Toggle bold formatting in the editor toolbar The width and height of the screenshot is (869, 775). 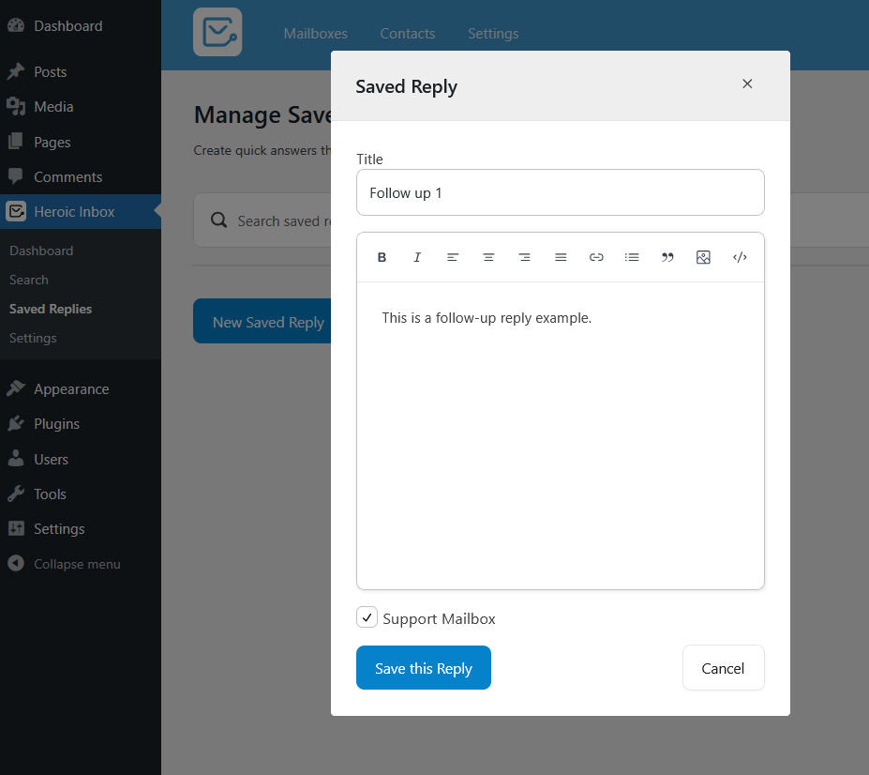(382, 257)
